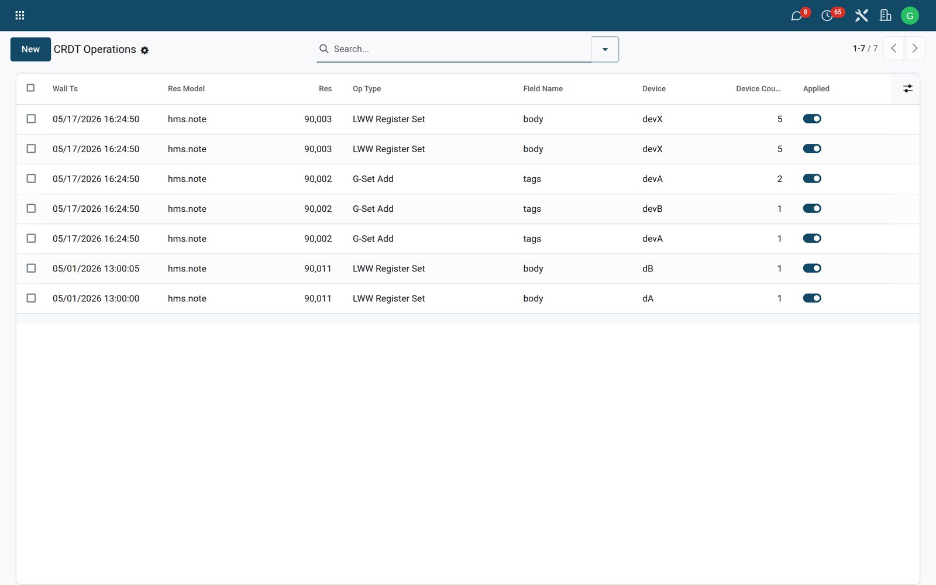Click device cell devB
Image resolution: width=936 pixels, height=585 pixels.
click(652, 209)
